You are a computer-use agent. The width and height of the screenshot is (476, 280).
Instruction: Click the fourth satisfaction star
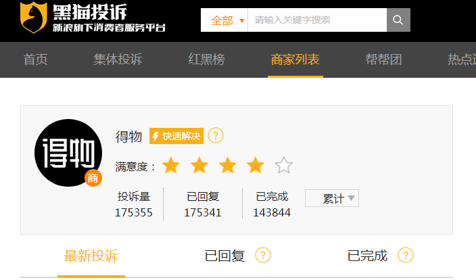point(256,165)
